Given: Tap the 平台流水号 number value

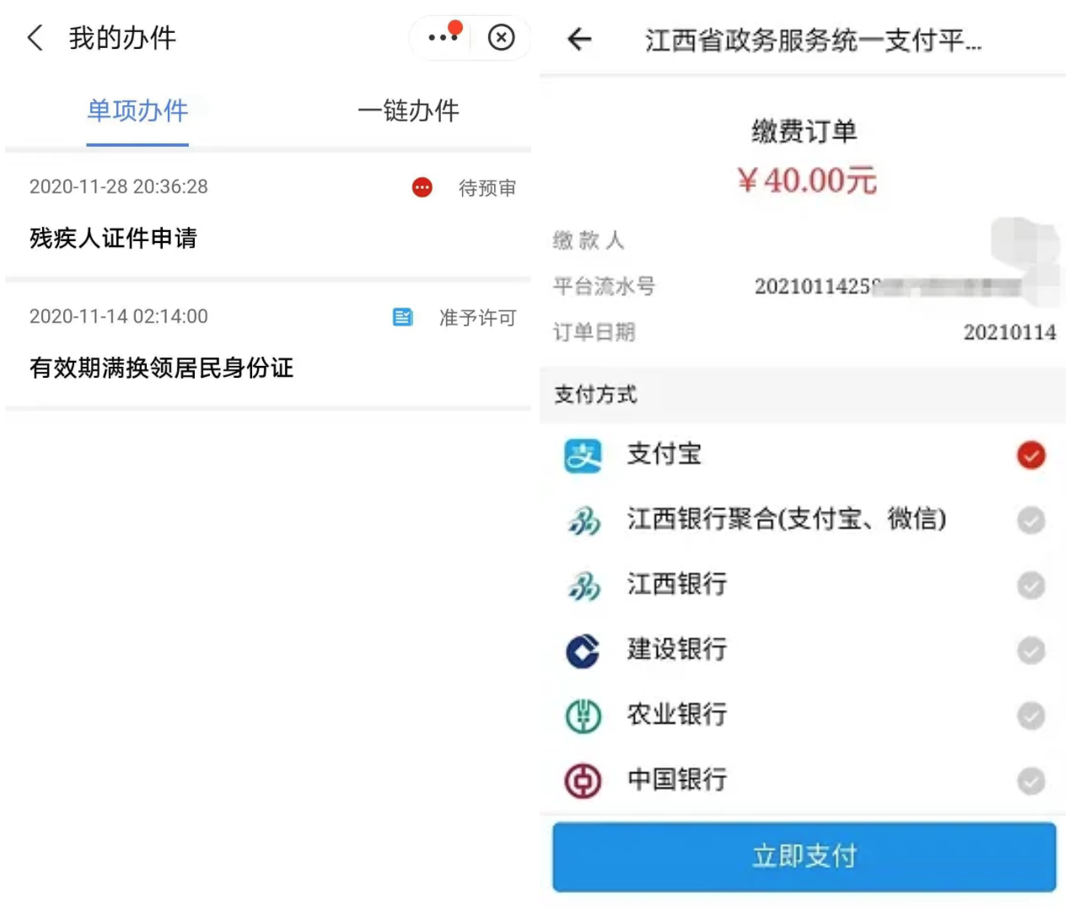Looking at the screenshot, I should [888, 287].
